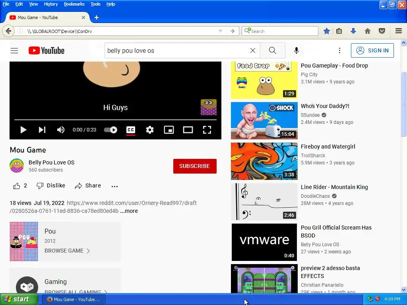Close the Mou Game browser tab
This screenshot has width=407, height=305.
83,17
